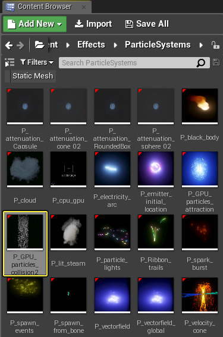Select the P_spawn_from_bone thumbnail

point(68,295)
